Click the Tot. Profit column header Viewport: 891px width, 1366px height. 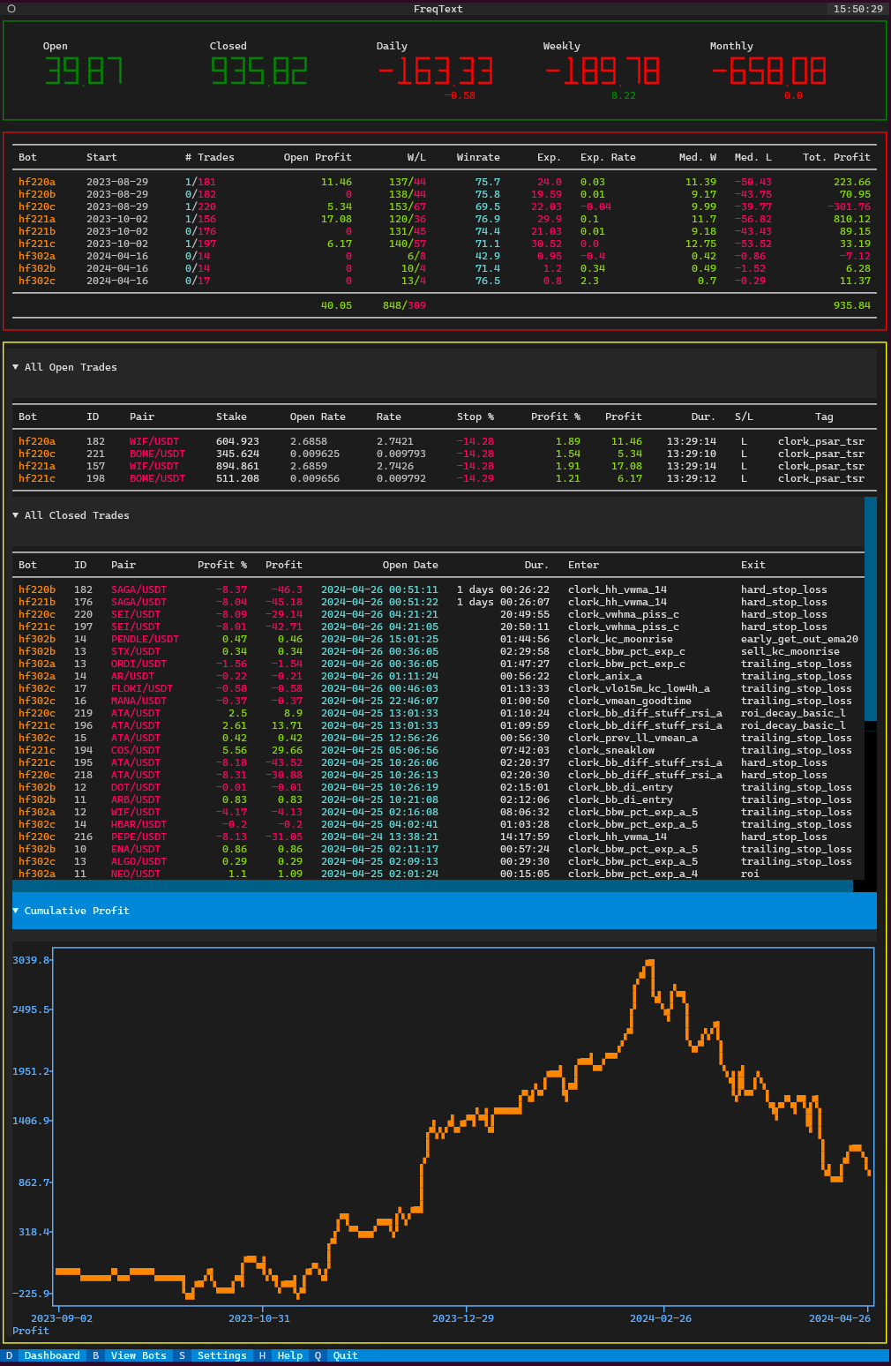pyautogui.click(x=836, y=157)
